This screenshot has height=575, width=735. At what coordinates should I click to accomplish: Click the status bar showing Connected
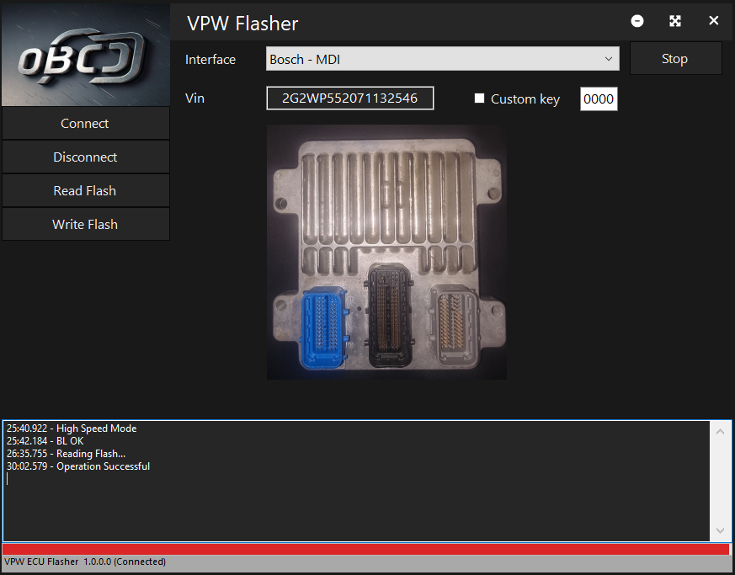pos(85,562)
